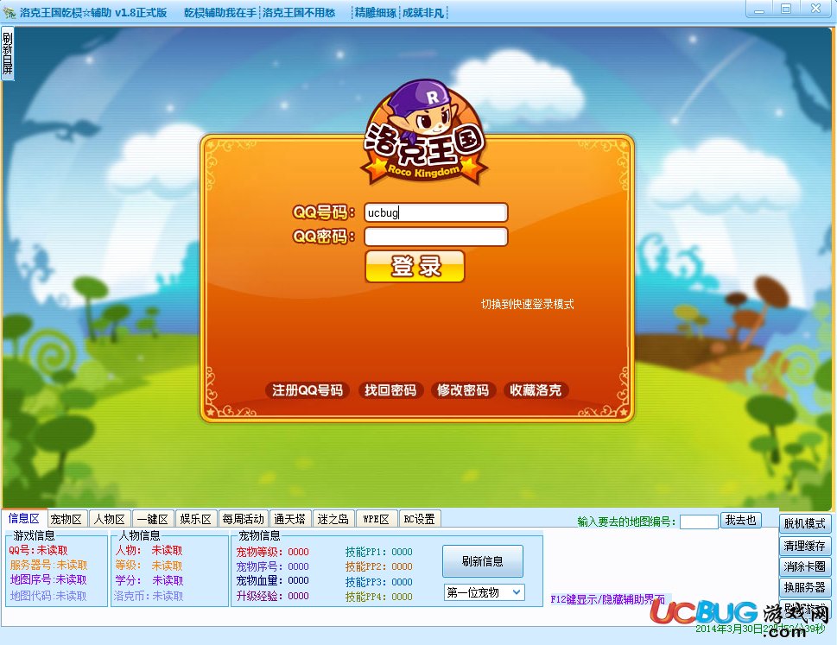This screenshot has height=645, width=837.
Task: Click the 技能PP1: 0000 value
Action: 378,552
